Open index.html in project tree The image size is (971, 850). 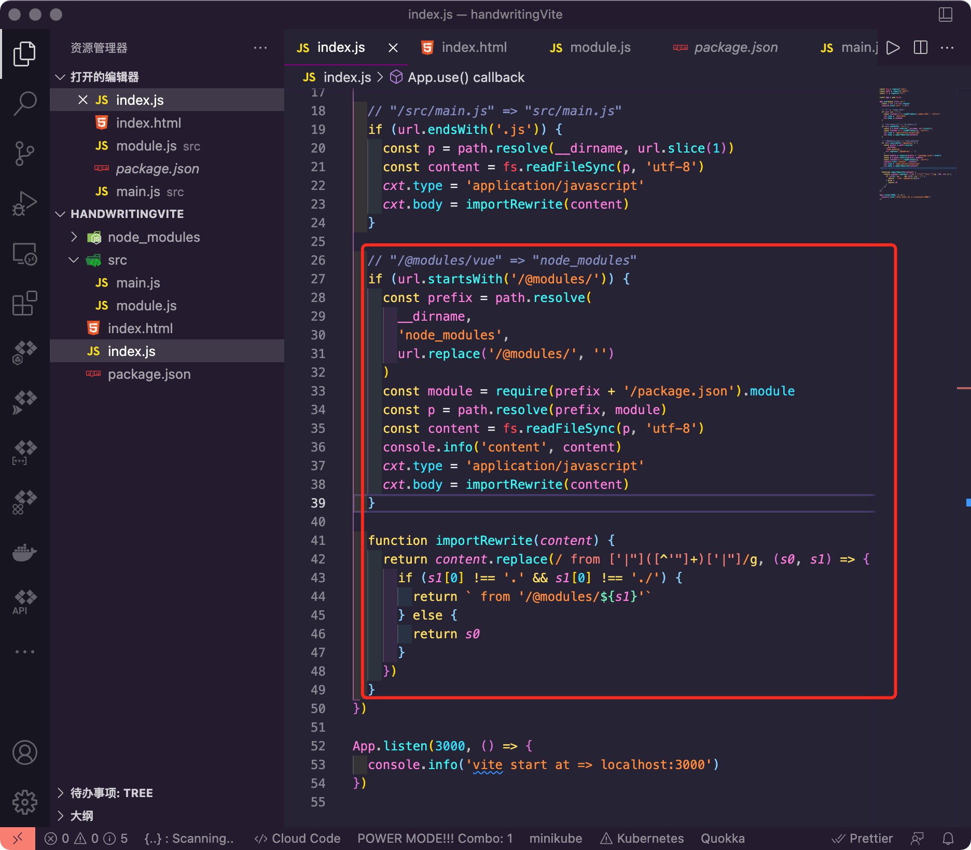pos(167,328)
